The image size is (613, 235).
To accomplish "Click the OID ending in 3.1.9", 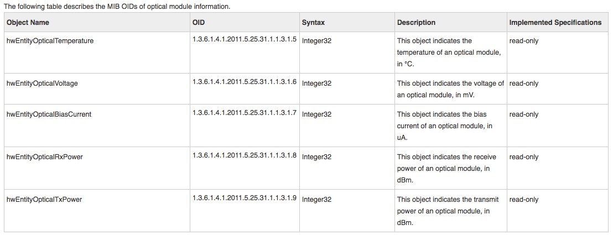I will (245, 198).
